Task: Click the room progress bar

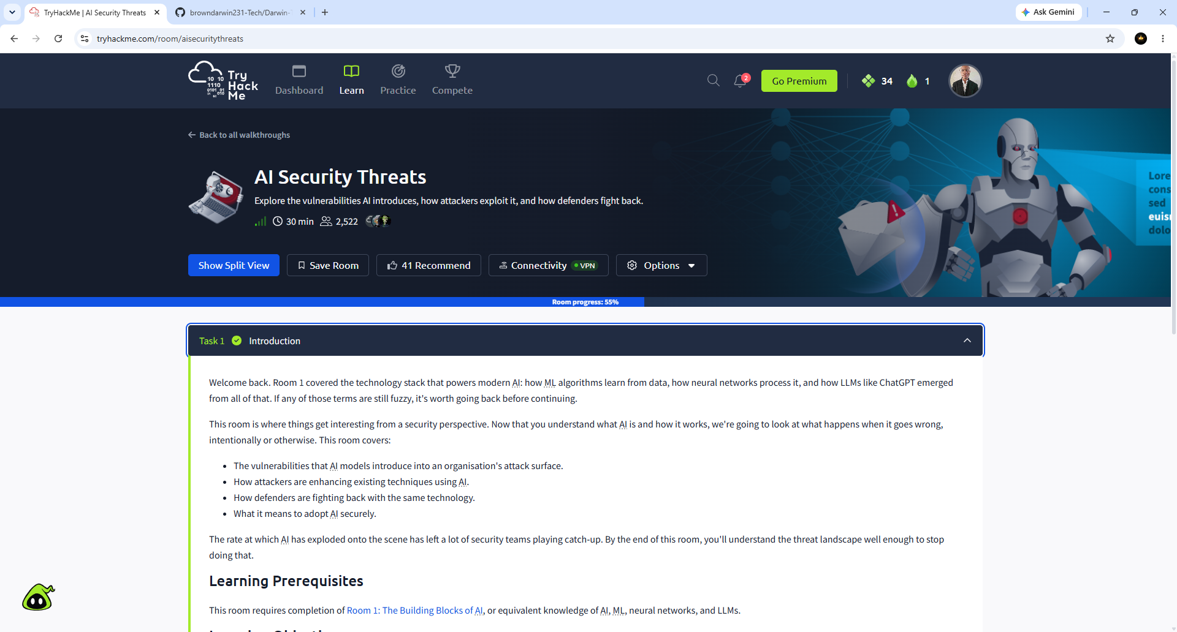Action: pyautogui.click(x=585, y=302)
